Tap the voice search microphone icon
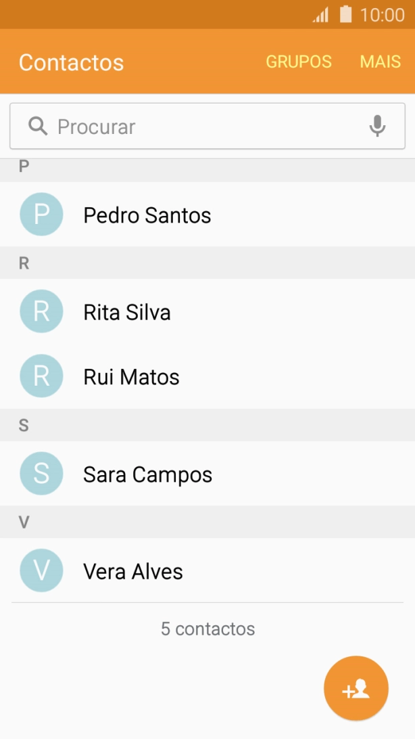415x739 pixels. pyautogui.click(x=377, y=127)
